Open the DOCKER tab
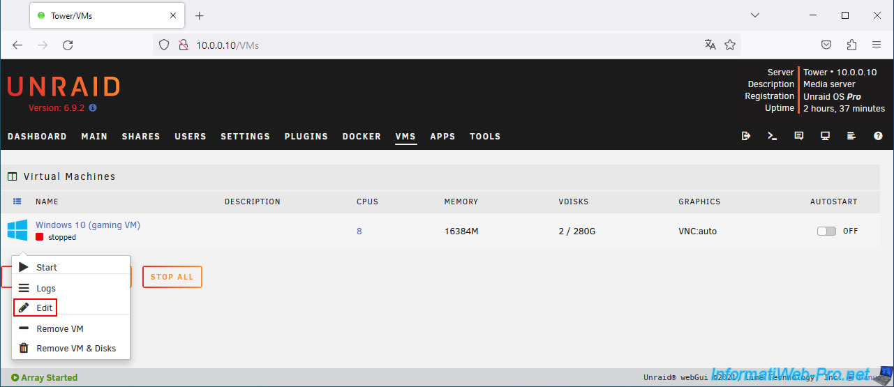Screen dimensions: 894x387 click(362, 136)
